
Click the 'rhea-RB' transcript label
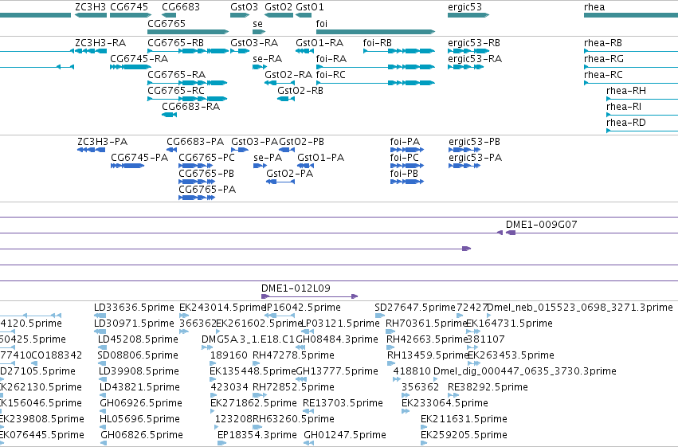(603, 43)
